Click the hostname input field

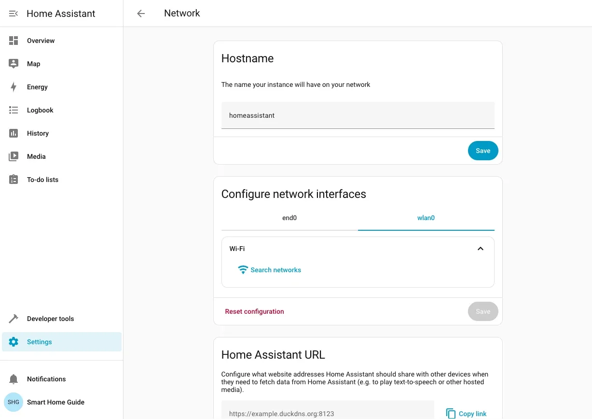pyautogui.click(x=358, y=115)
